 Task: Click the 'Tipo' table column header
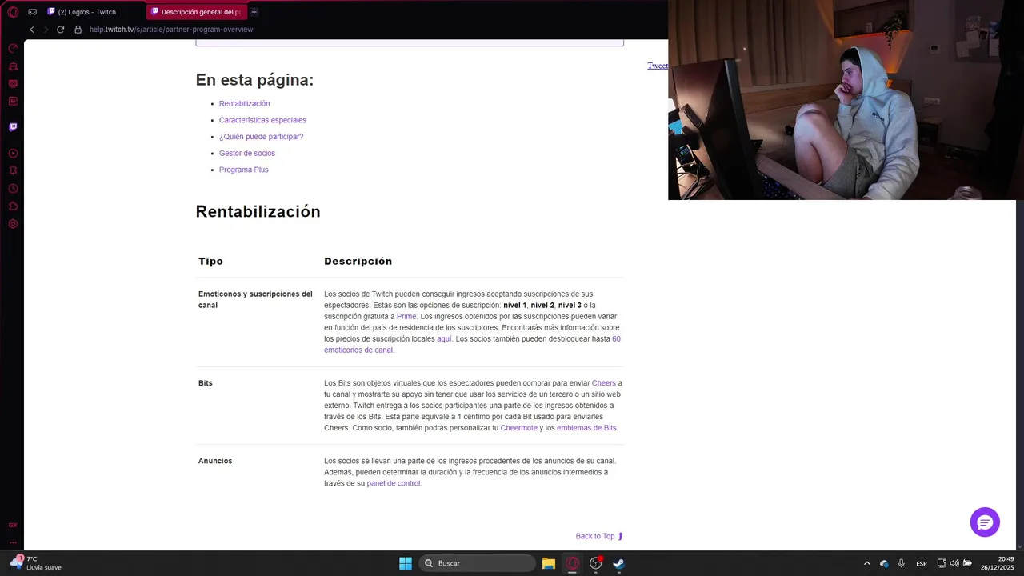pyautogui.click(x=210, y=261)
